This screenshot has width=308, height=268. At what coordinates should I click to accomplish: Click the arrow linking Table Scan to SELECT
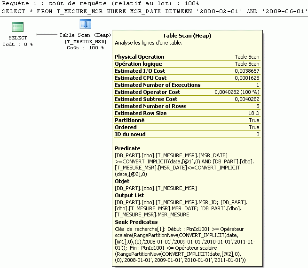point(46,34)
